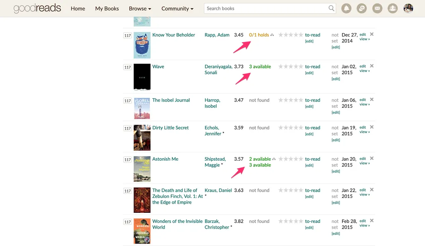Rate Astonish Me using the stars
Screen dimensions: 425x246
[x=291, y=159]
